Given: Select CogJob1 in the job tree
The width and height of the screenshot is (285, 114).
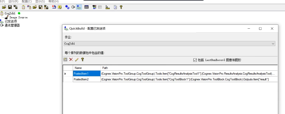Looking at the screenshot, I should 10,13.
